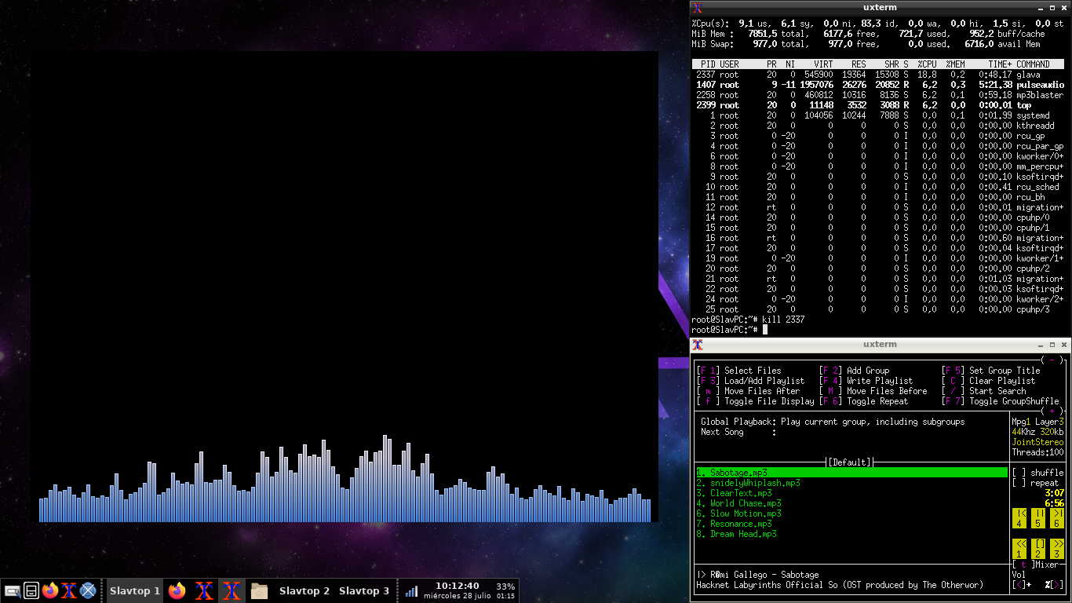Viewport: 1072px width, 603px height.
Task: Pause the current track in mp3blaster
Action: click(x=1038, y=520)
